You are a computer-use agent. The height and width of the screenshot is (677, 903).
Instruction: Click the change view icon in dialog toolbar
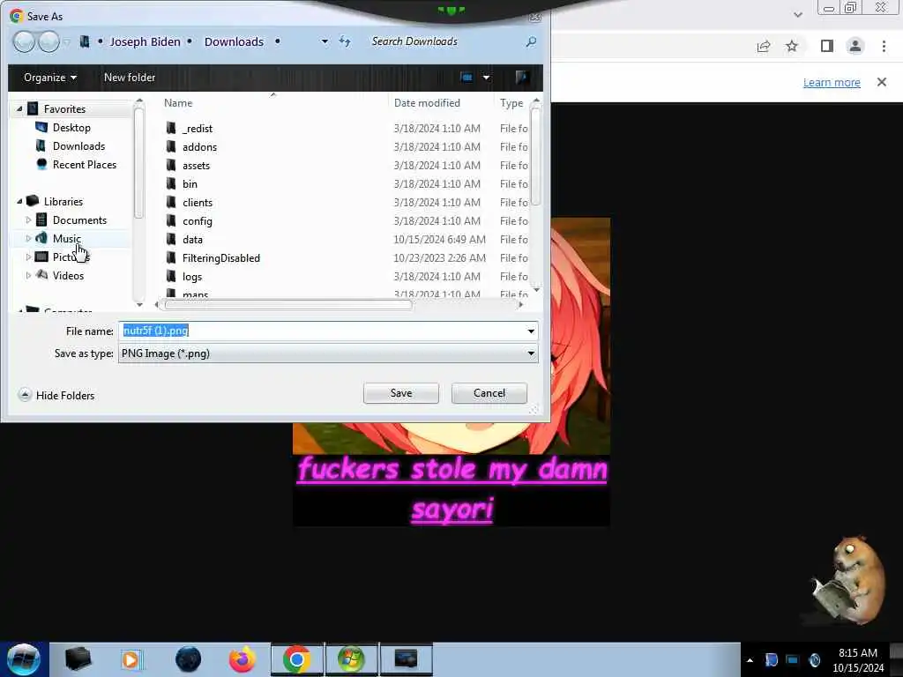coord(466,78)
